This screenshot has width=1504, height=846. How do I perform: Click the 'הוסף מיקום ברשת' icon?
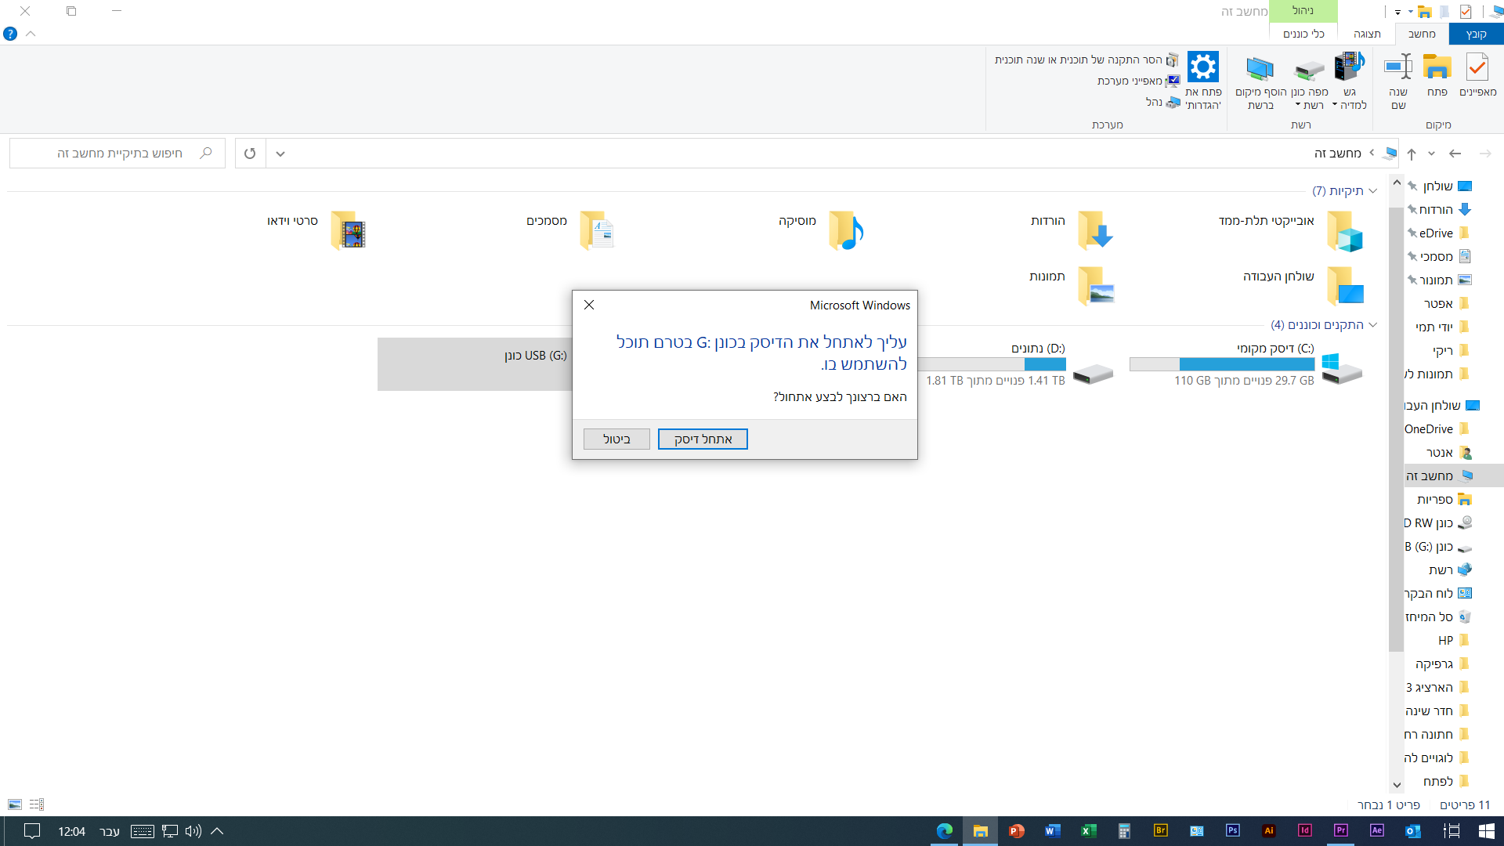pos(1260,69)
